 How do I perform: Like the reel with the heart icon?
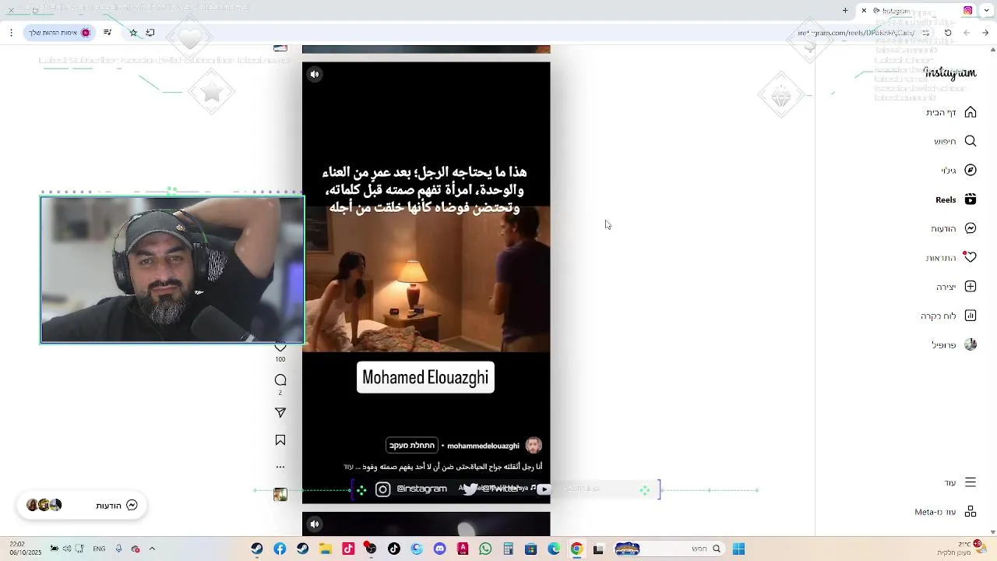point(280,347)
